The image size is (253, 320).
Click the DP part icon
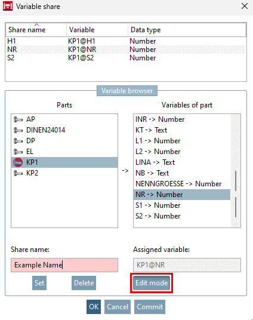coord(18,141)
